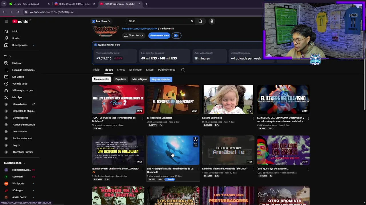Screen dimensions: 366x205
Task: Switch to the Listas tab
Action: tap(150, 70)
